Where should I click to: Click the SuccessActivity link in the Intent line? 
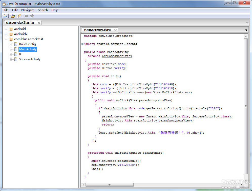coord(205,116)
